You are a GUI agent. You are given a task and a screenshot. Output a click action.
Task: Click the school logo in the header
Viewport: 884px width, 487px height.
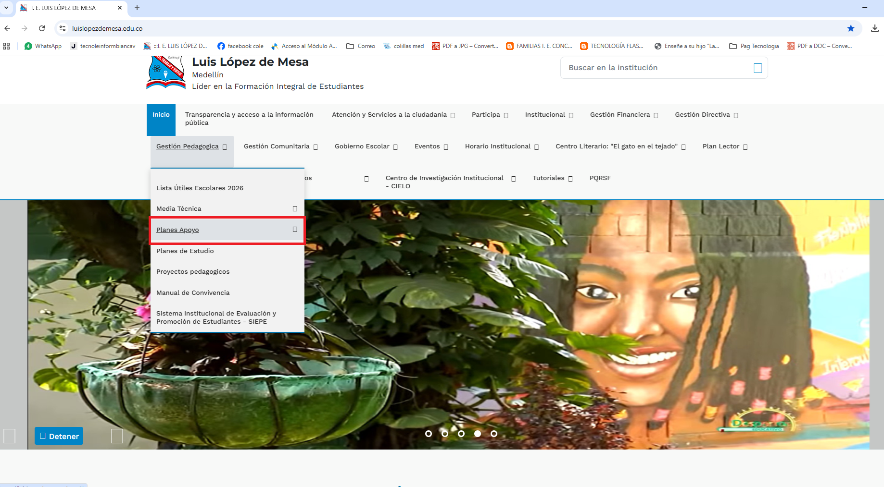165,73
